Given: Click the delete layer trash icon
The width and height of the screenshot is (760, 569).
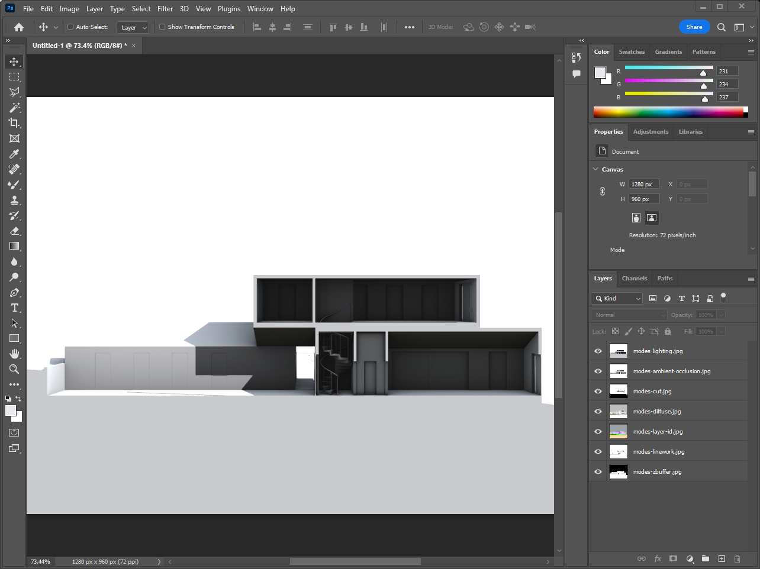Looking at the screenshot, I should click(737, 558).
